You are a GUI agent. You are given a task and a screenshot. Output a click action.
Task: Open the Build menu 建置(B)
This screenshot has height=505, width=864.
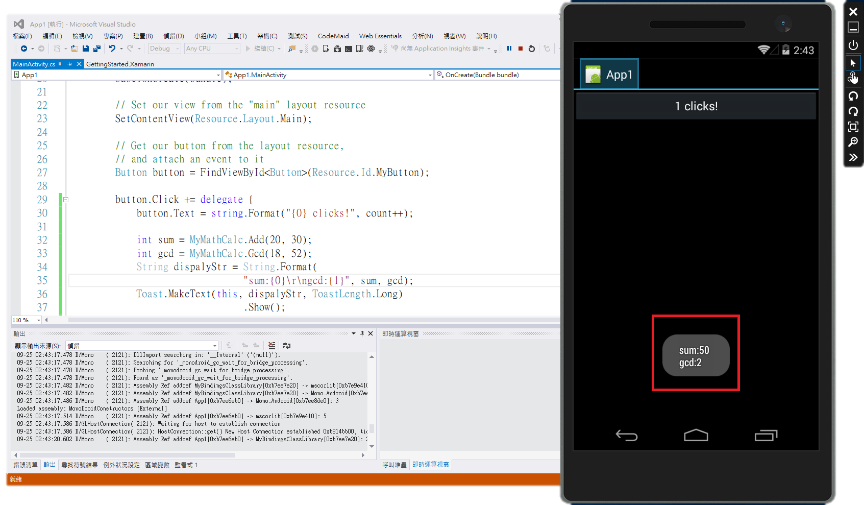pyautogui.click(x=143, y=36)
